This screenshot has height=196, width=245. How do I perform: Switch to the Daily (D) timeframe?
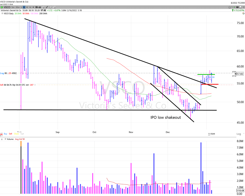click(x=24, y=7)
